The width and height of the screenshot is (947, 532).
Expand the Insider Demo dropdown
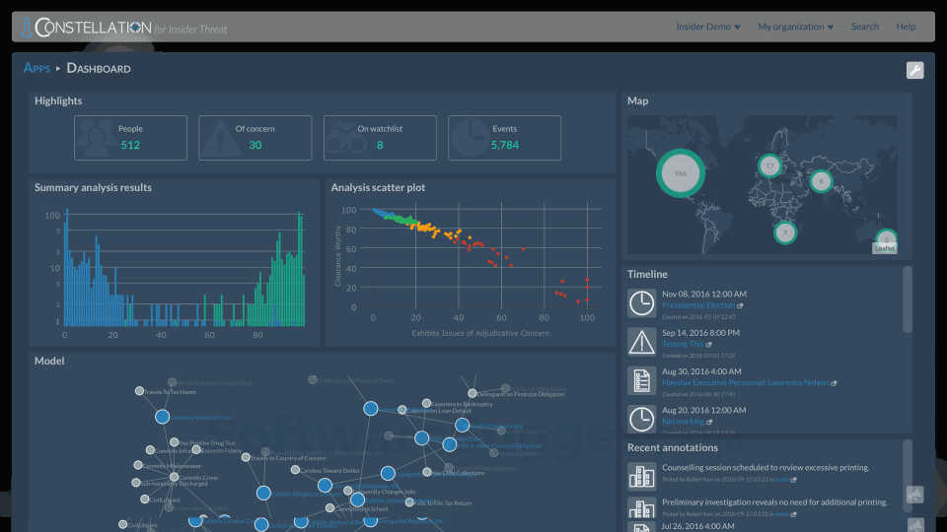[x=708, y=27]
